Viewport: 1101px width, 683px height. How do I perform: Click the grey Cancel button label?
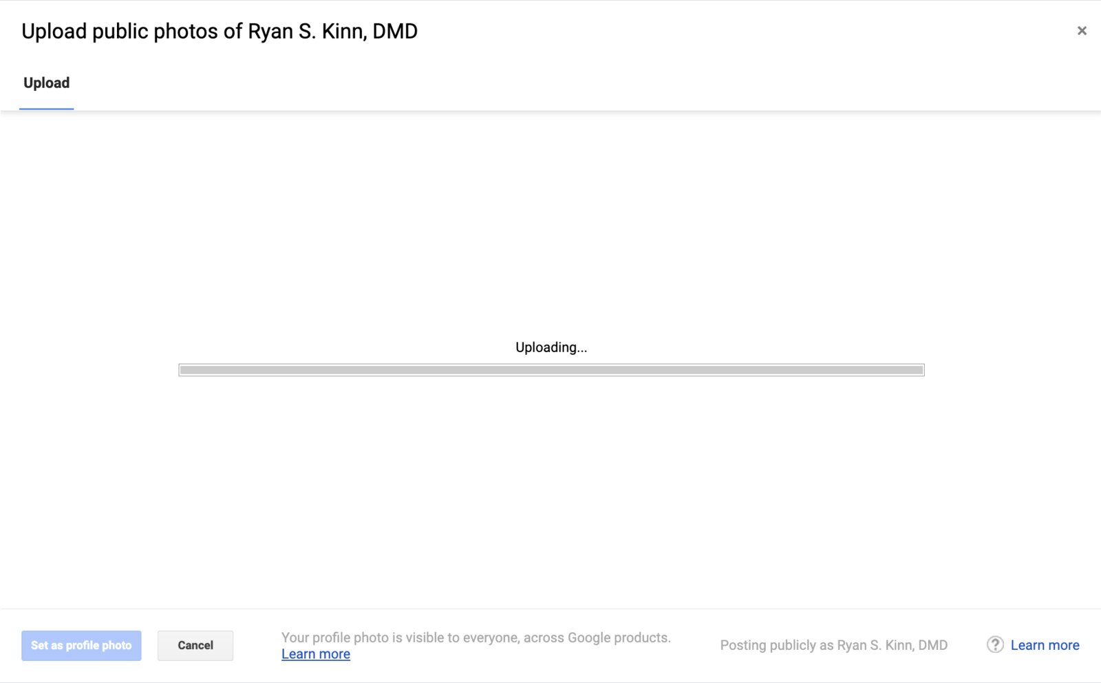point(195,646)
